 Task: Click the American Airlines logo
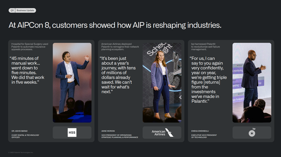(x=162, y=133)
